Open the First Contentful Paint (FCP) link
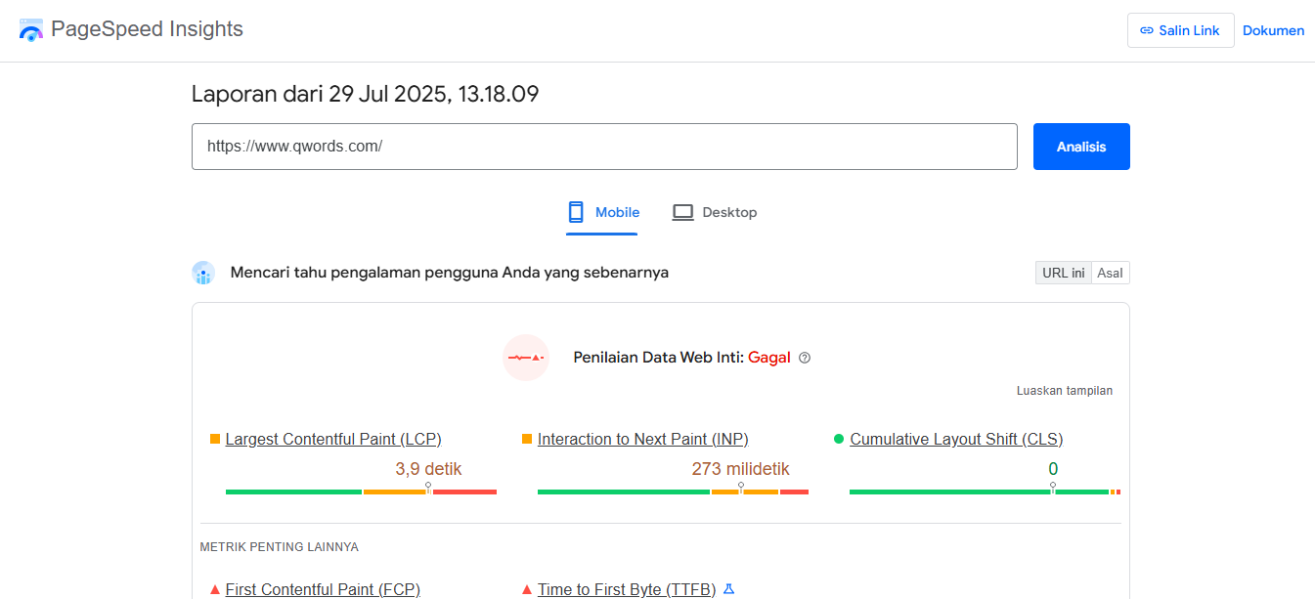1315x599 pixels. tap(323, 589)
